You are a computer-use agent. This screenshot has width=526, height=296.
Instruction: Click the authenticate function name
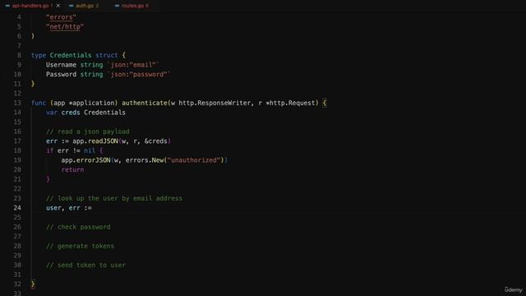pos(145,103)
